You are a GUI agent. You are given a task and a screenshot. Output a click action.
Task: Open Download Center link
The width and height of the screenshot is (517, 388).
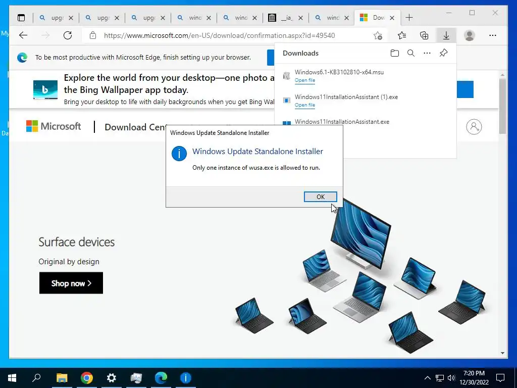pyautogui.click(x=135, y=127)
